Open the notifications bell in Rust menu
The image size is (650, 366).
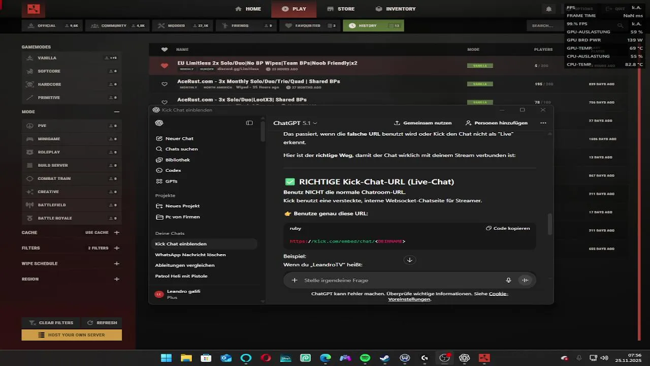548,9
